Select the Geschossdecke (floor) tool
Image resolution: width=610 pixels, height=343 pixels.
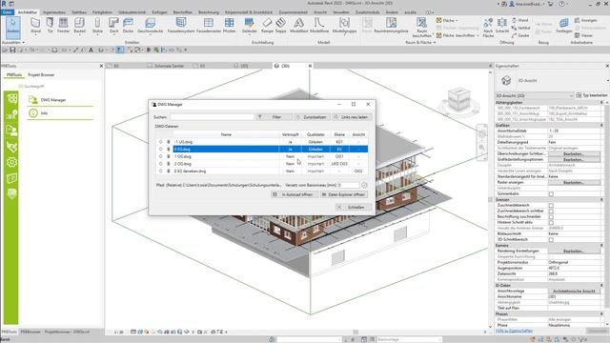tap(151, 26)
